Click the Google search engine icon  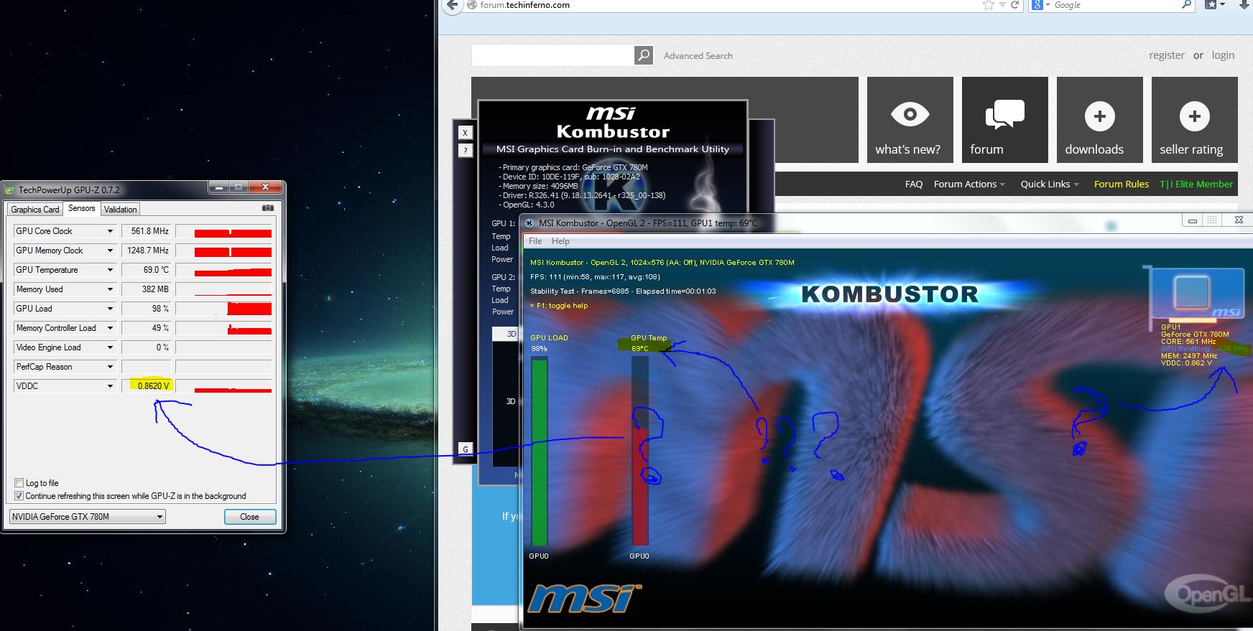pos(1037,5)
